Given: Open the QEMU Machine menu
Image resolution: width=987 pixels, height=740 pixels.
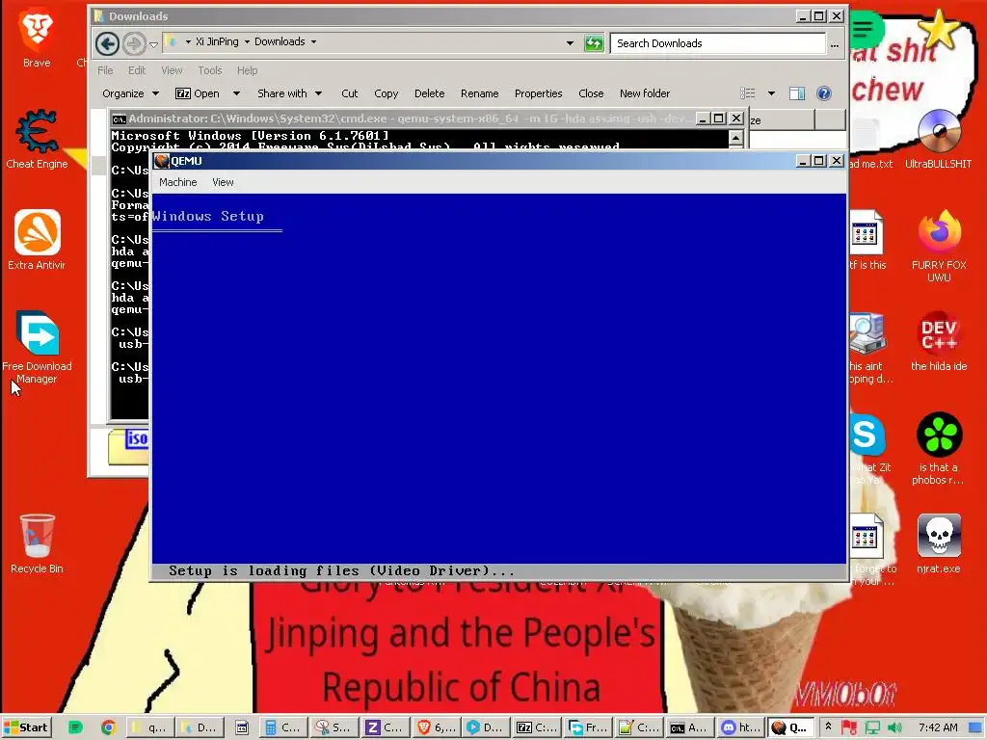Looking at the screenshot, I should click(178, 182).
